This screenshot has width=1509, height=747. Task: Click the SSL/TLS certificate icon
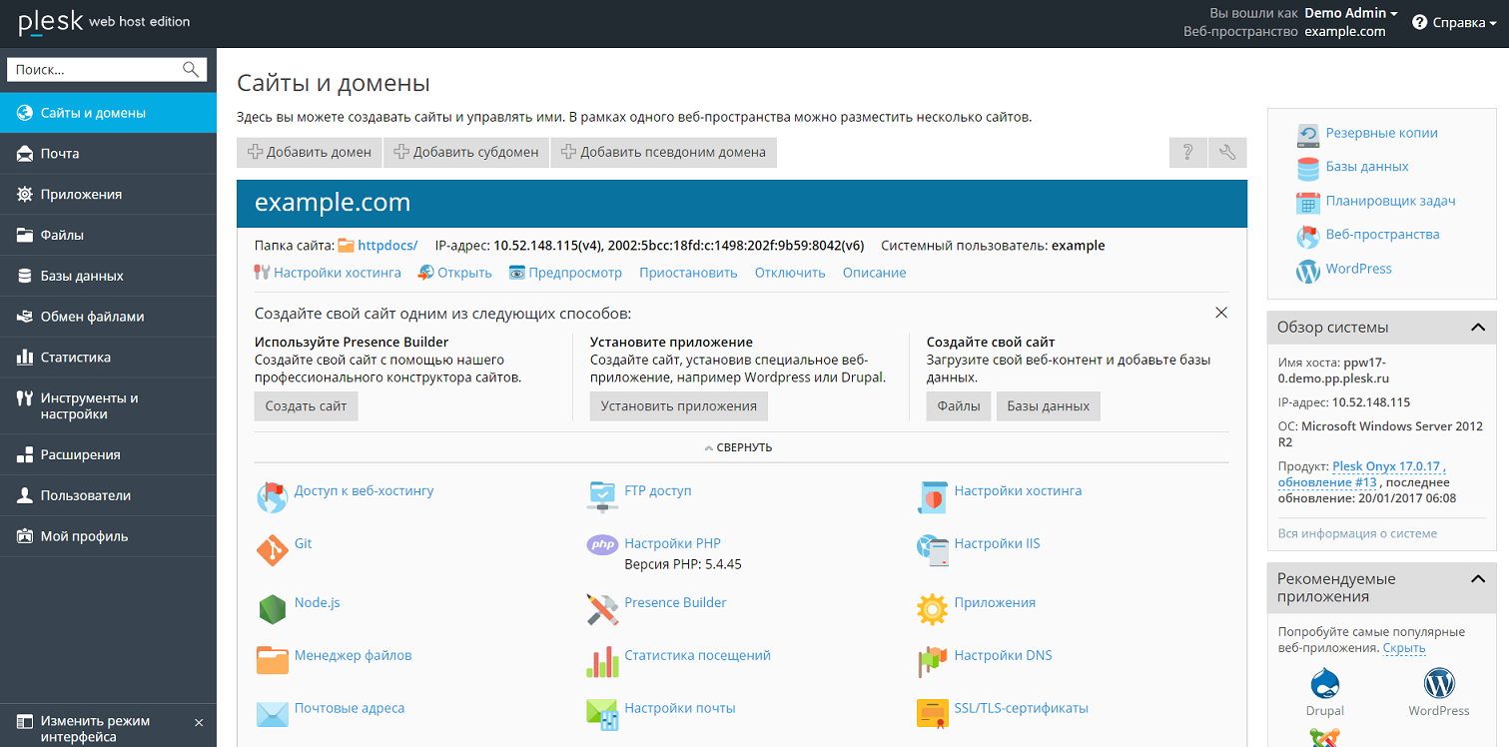click(932, 713)
